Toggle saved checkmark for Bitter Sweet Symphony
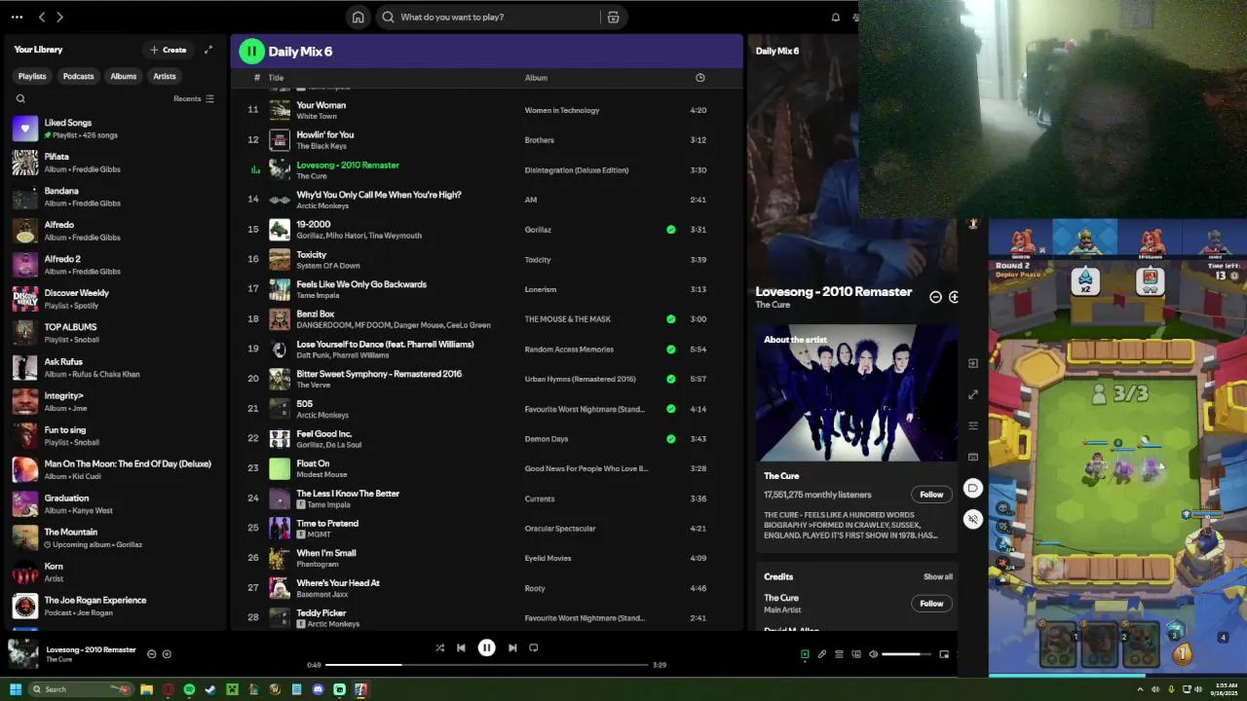Image resolution: width=1247 pixels, height=701 pixels. click(x=670, y=379)
